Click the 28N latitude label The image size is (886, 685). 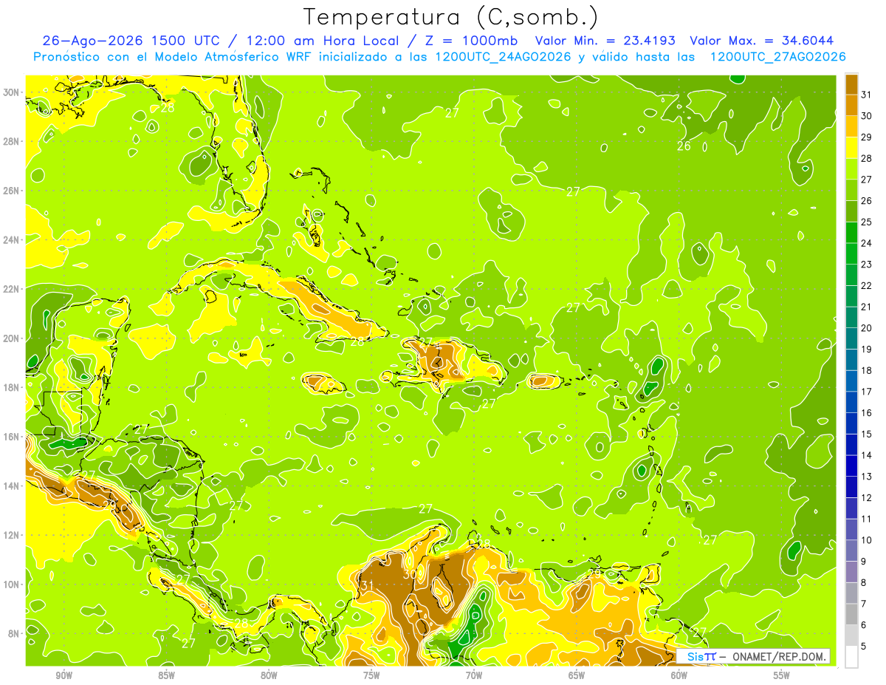click(11, 141)
